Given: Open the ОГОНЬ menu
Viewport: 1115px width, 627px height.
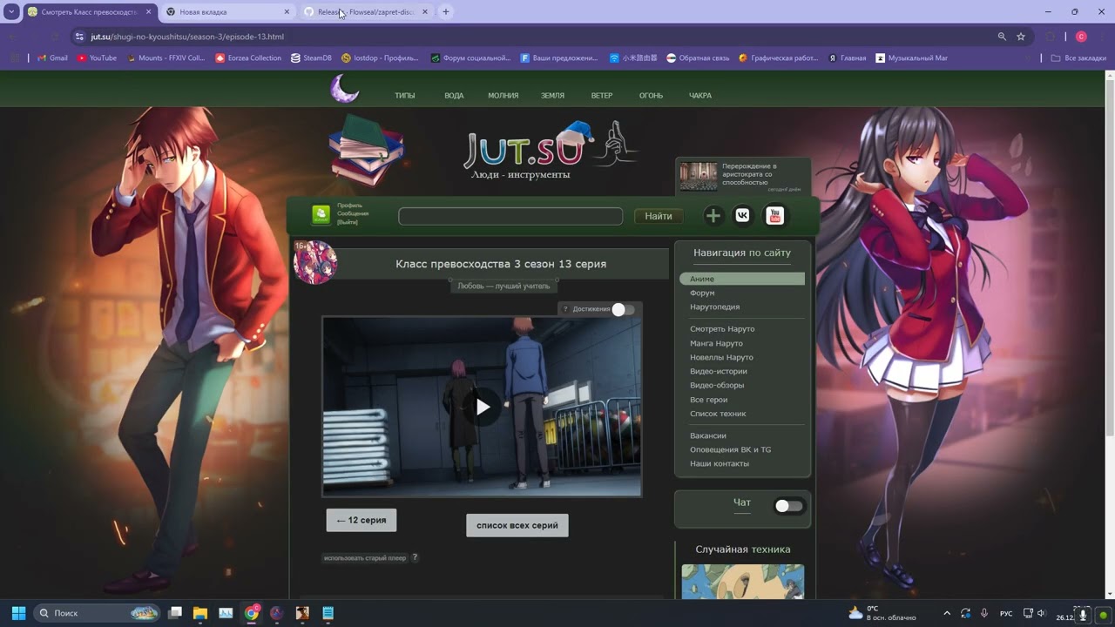Looking at the screenshot, I should (x=651, y=96).
